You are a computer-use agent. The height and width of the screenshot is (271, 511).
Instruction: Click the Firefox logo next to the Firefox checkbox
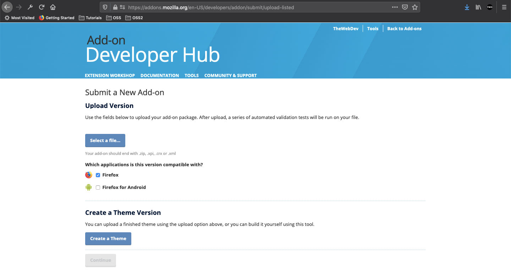[x=89, y=175]
